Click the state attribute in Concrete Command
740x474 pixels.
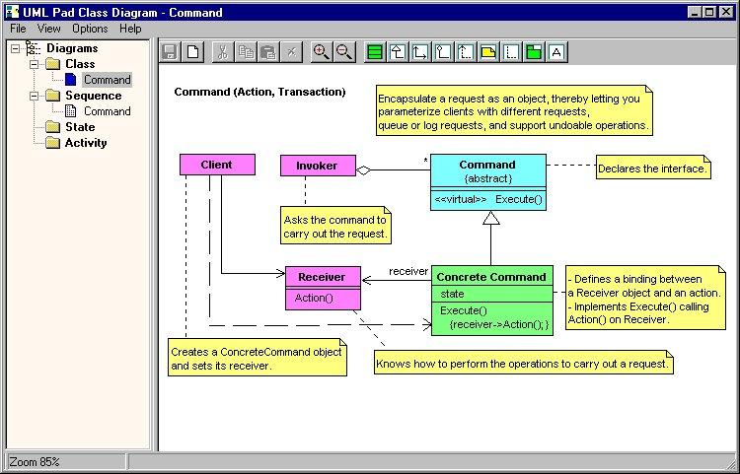(x=452, y=294)
